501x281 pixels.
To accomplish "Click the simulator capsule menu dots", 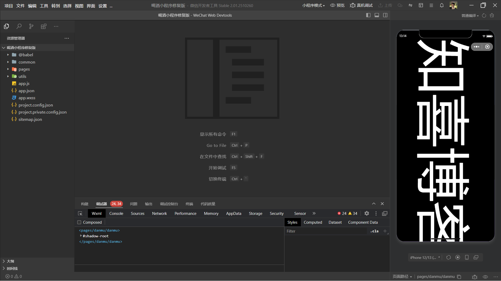I will [476, 47].
